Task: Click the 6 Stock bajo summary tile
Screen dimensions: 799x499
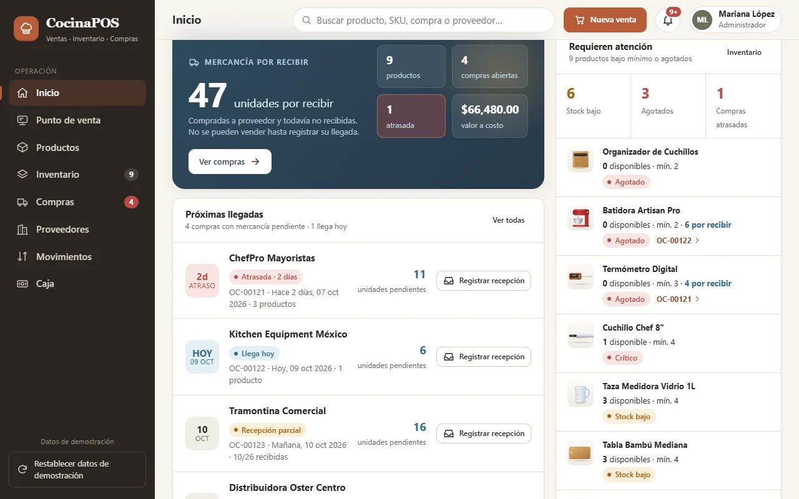Action: click(x=593, y=105)
